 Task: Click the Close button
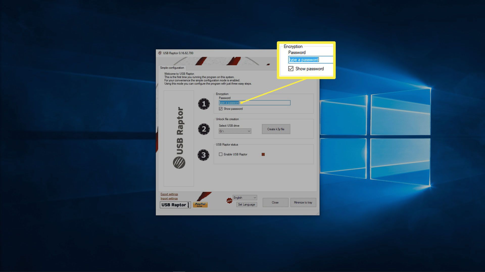click(x=275, y=202)
